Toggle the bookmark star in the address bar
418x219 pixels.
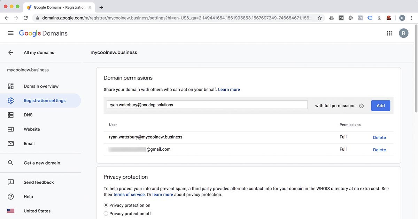click(x=319, y=17)
